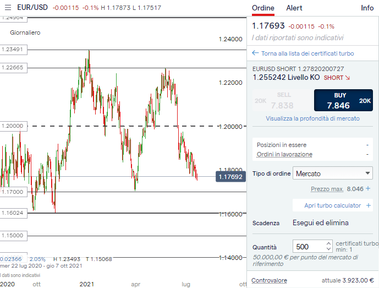The width and height of the screenshot is (379, 288).
Task: Select the 1.20000 dashed level label
Action: click(x=12, y=126)
